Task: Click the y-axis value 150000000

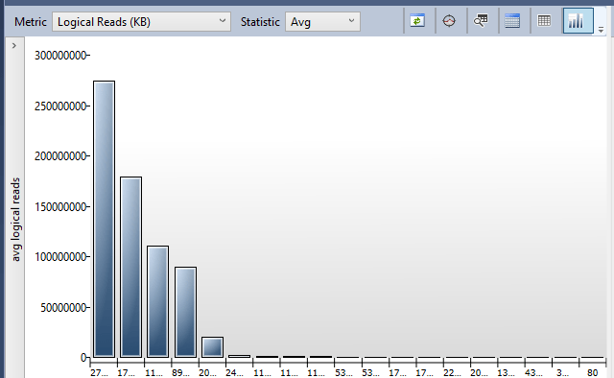Action: pos(60,207)
